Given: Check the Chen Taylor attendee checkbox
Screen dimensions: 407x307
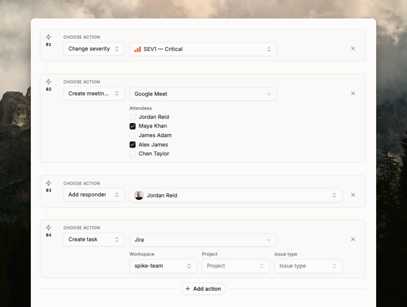Looking at the screenshot, I should click(133, 154).
